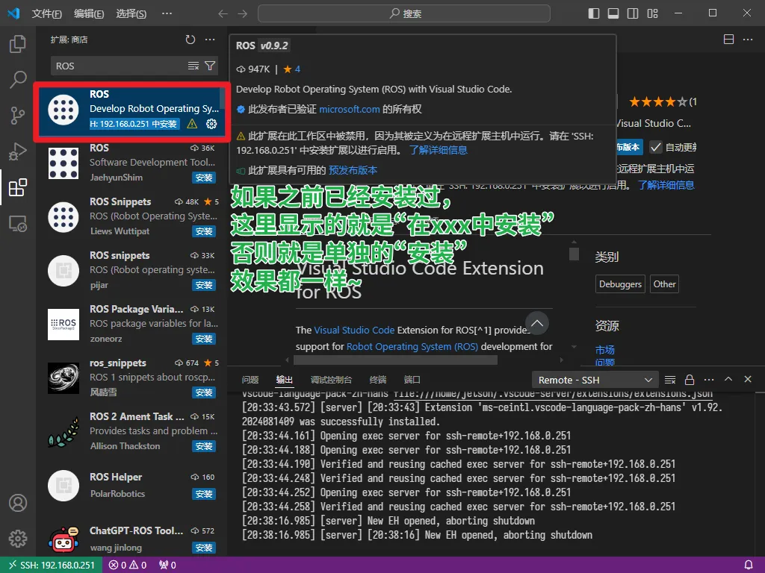The width and height of the screenshot is (765, 573).
Task: Open forwarded ports status item
Action: point(167,566)
